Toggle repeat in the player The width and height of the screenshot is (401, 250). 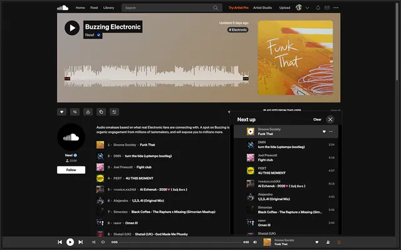pyautogui.click(x=103, y=242)
